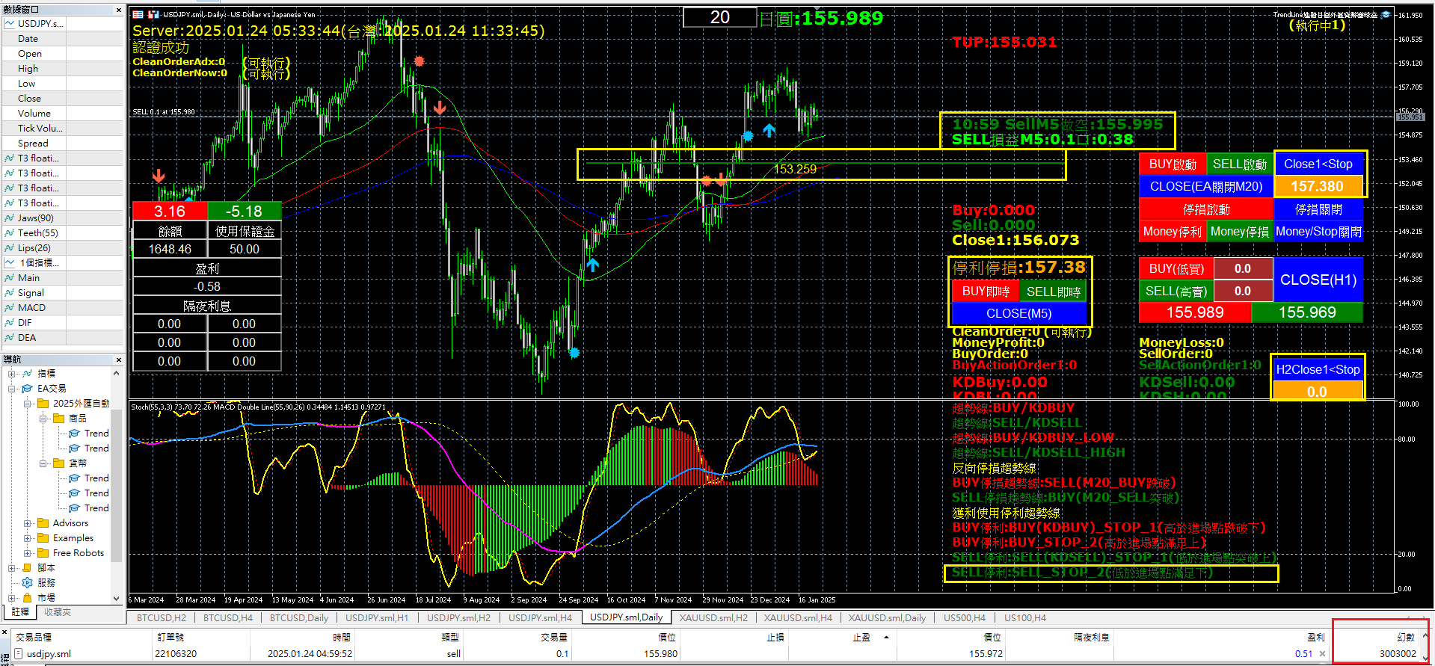This screenshot has width=1435, height=666.
Task: Expand the Advisors folder
Action: tap(28, 523)
